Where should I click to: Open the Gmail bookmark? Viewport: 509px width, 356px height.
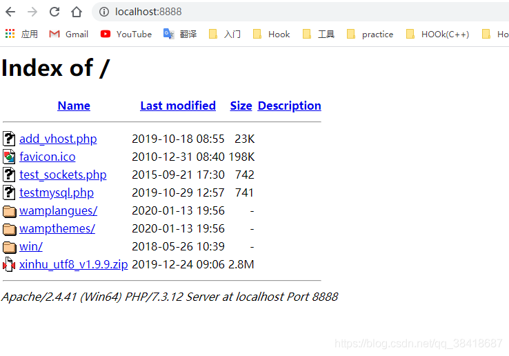point(69,34)
